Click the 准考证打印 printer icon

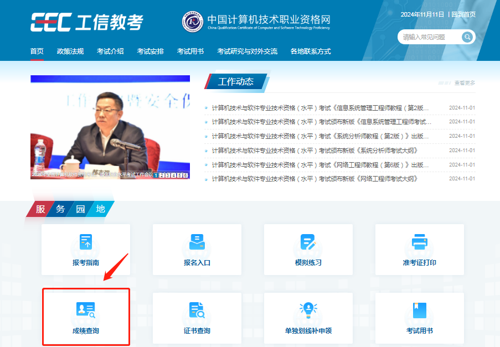(419, 242)
